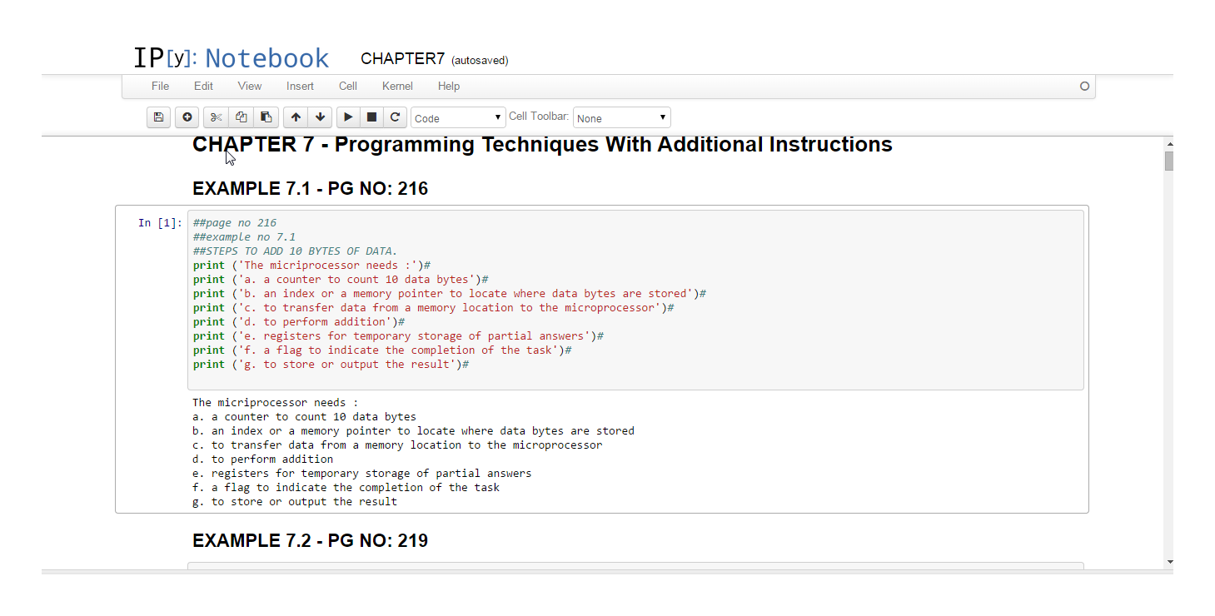Viewport: 1215px width, 616px height.
Task: Click the CHAPTER7 notebook title to rename
Action: tap(402, 59)
